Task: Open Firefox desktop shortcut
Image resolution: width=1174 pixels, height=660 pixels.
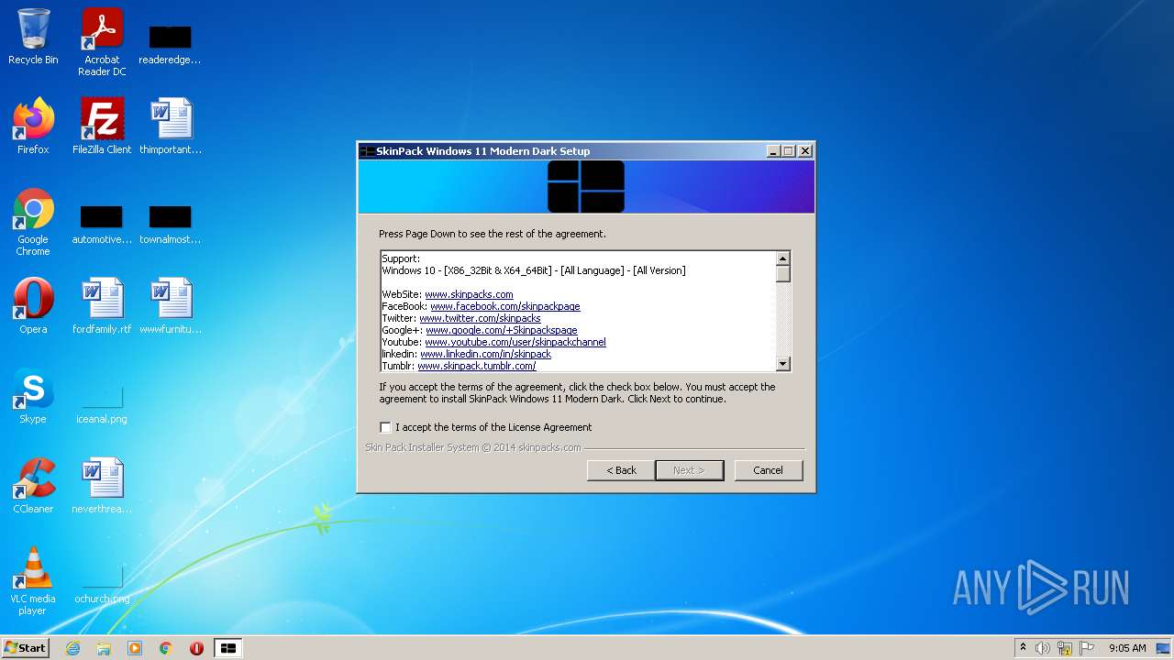Action: click(x=33, y=126)
